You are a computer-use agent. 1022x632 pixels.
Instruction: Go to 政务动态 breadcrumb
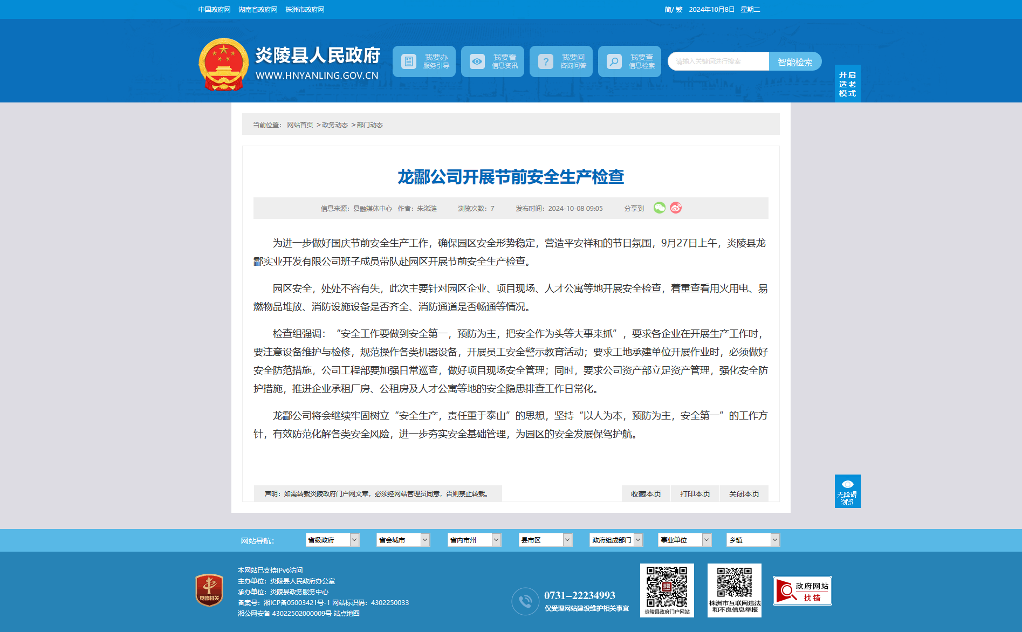tap(335, 125)
